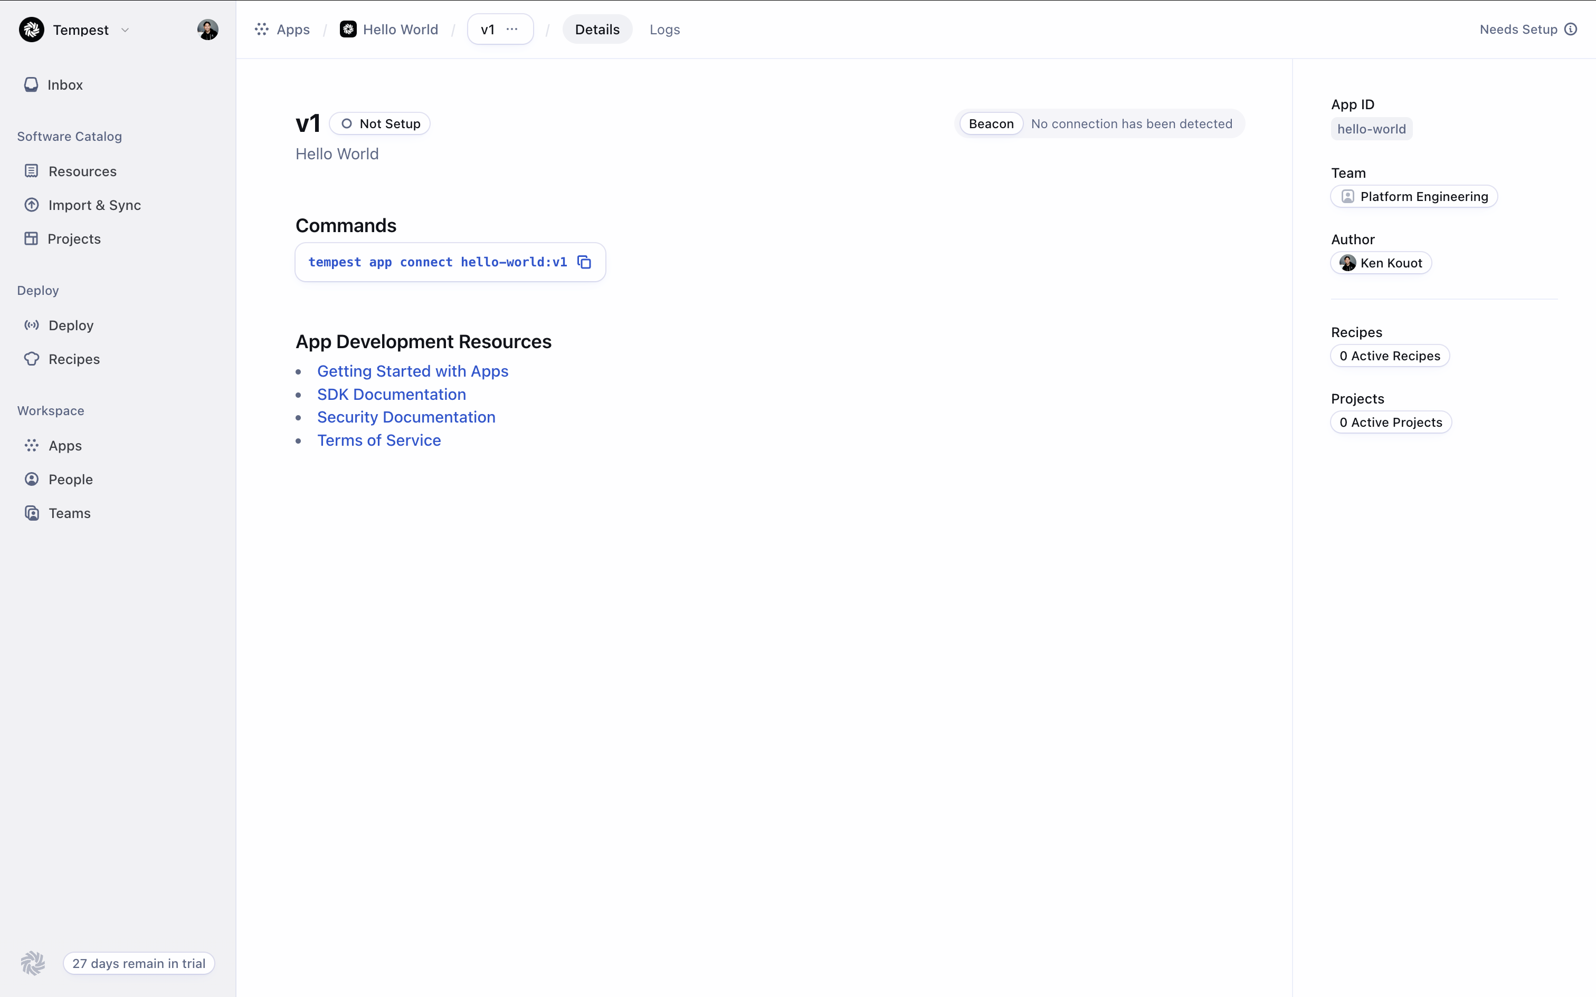1596x997 pixels.
Task: Click the Recipes icon in sidebar
Action: click(x=31, y=359)
